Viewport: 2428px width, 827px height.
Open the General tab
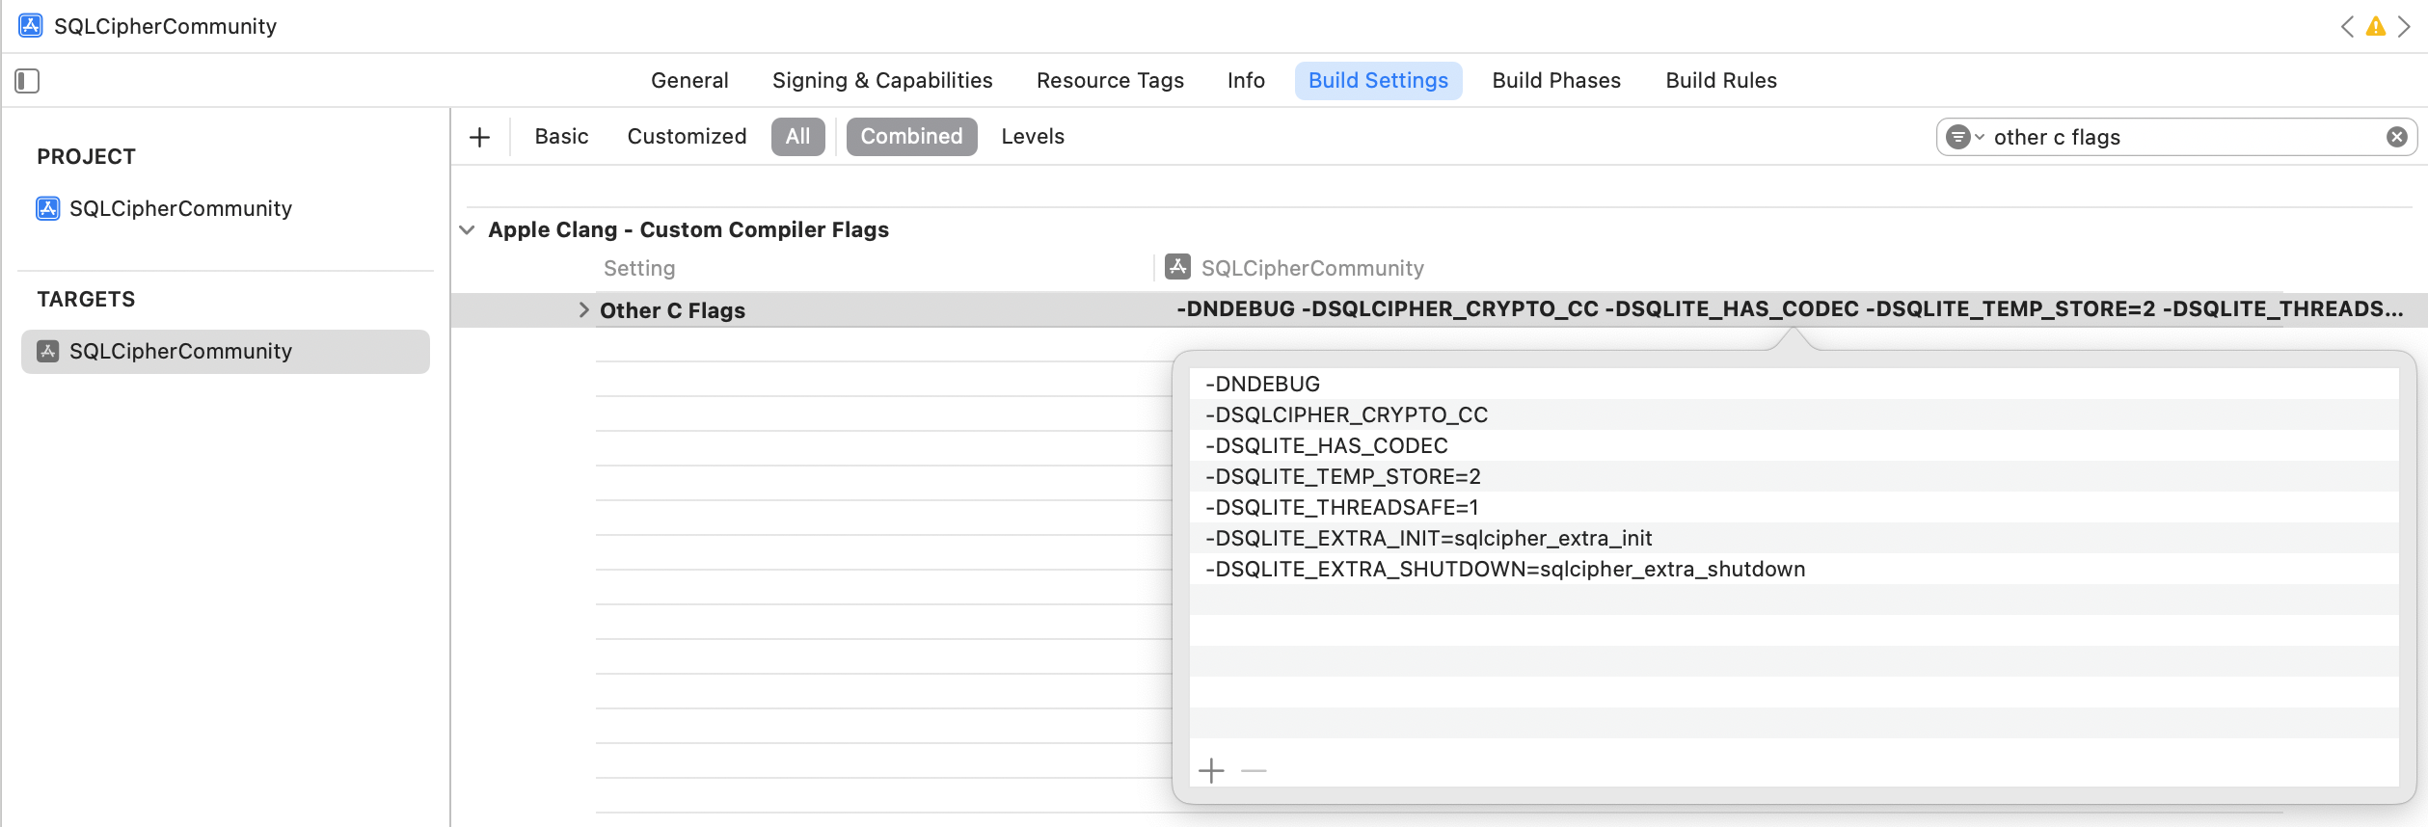click(x=689, y=81)
